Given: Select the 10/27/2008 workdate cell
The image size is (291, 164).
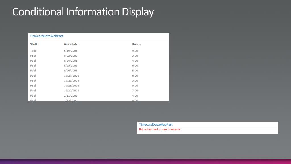Looking at the screenshot, I should pos(71,76).
